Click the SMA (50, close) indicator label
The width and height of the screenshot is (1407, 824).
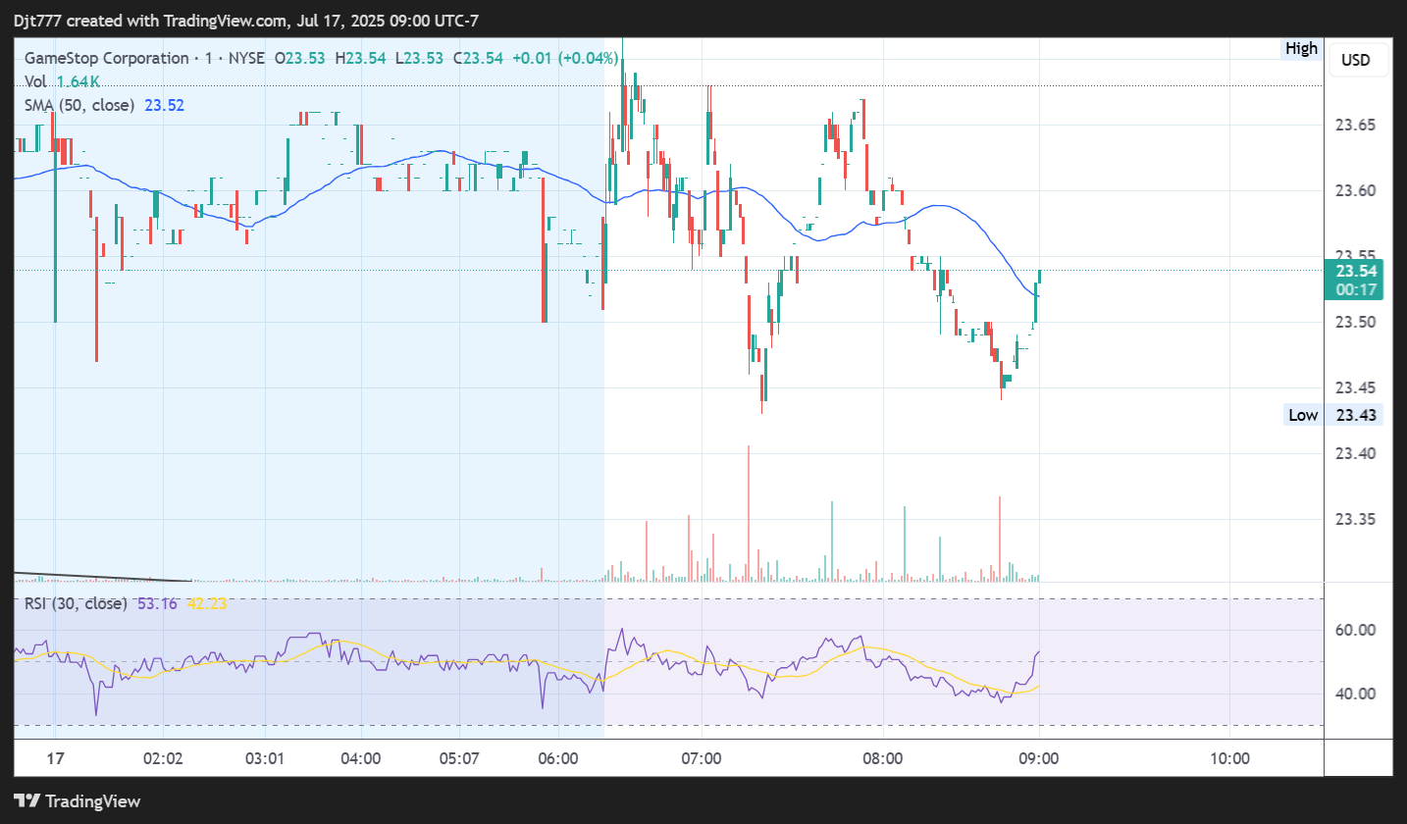(x=79, y=105)
